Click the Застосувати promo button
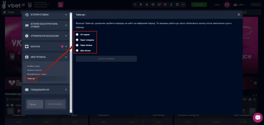 click(x=55, y=104)
